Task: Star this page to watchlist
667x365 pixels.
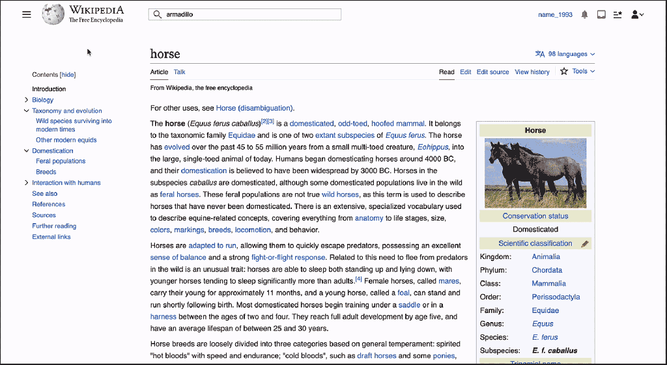Action: pos(564,72)
